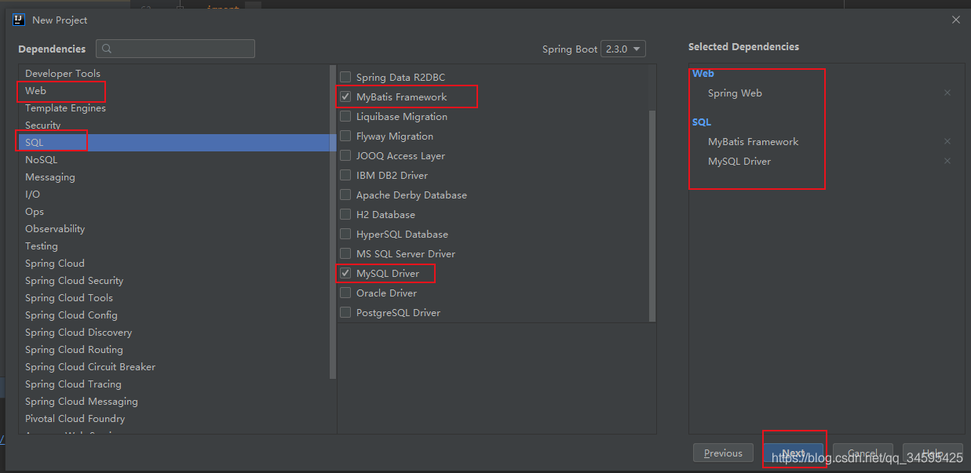The width and height of the screenshot is (971, 473).
Task: Select I/O category
Action: 174,194
